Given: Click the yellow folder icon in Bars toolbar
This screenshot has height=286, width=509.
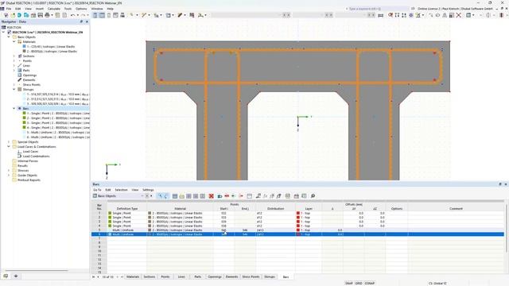Looking at the screenshot, I should point(182,196).
